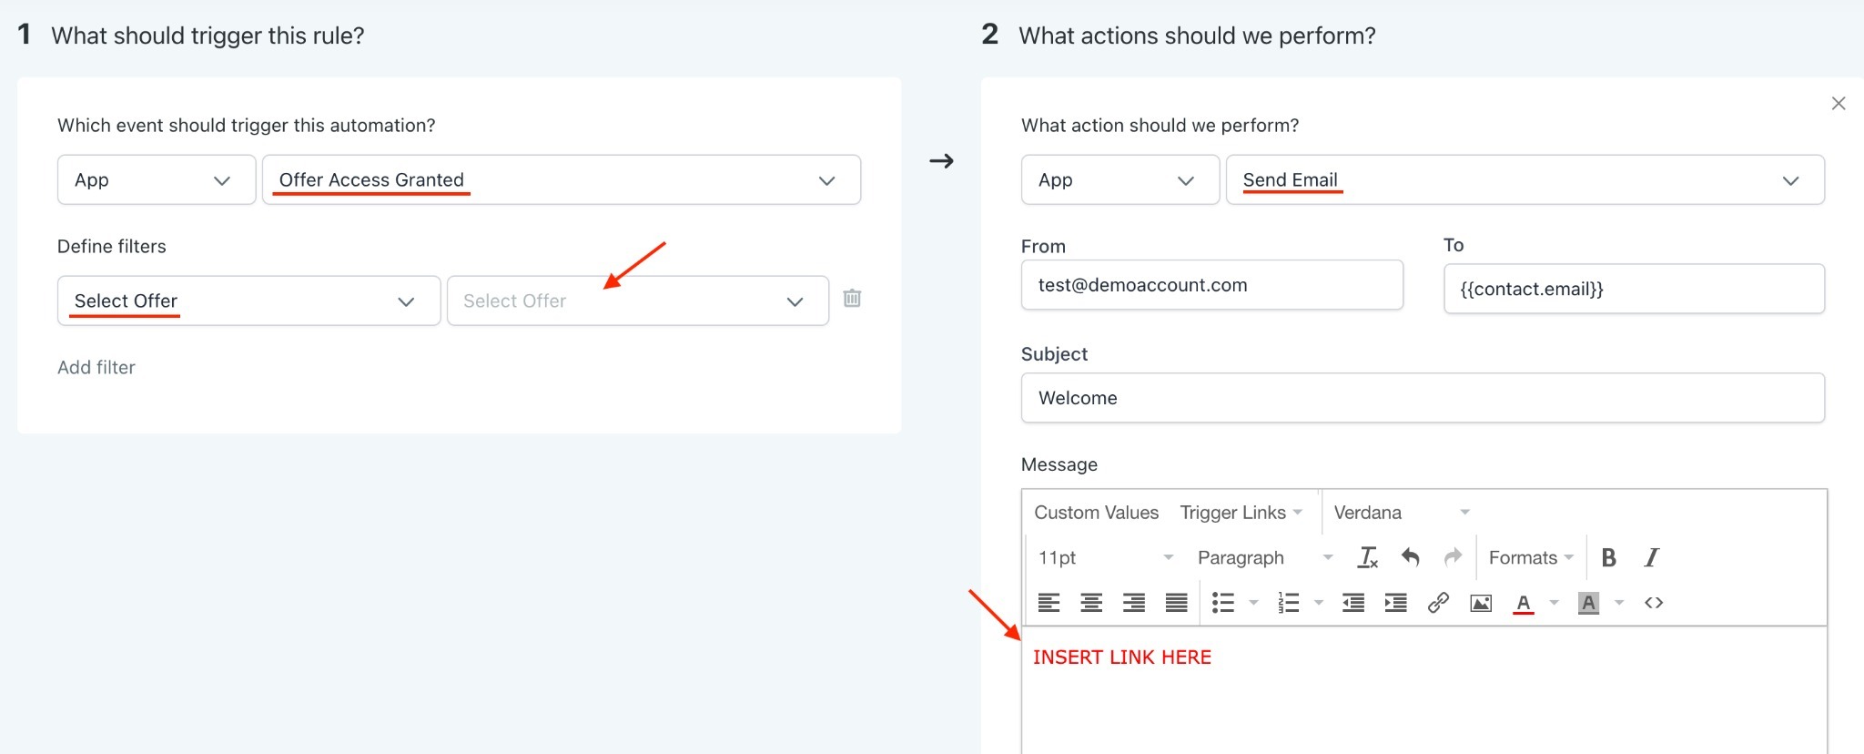This screenshot has height=754, width=1864.
Task: Edit the To contact email field
Action: [x=1634, y=289]
